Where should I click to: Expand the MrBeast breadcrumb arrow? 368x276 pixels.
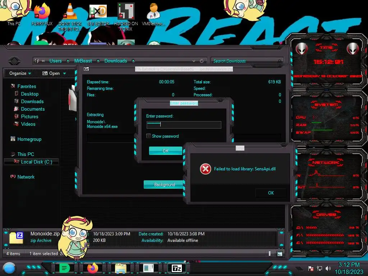[98, 61]
